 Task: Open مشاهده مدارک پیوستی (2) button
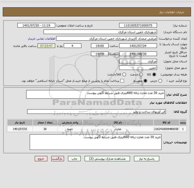[107, 159]
